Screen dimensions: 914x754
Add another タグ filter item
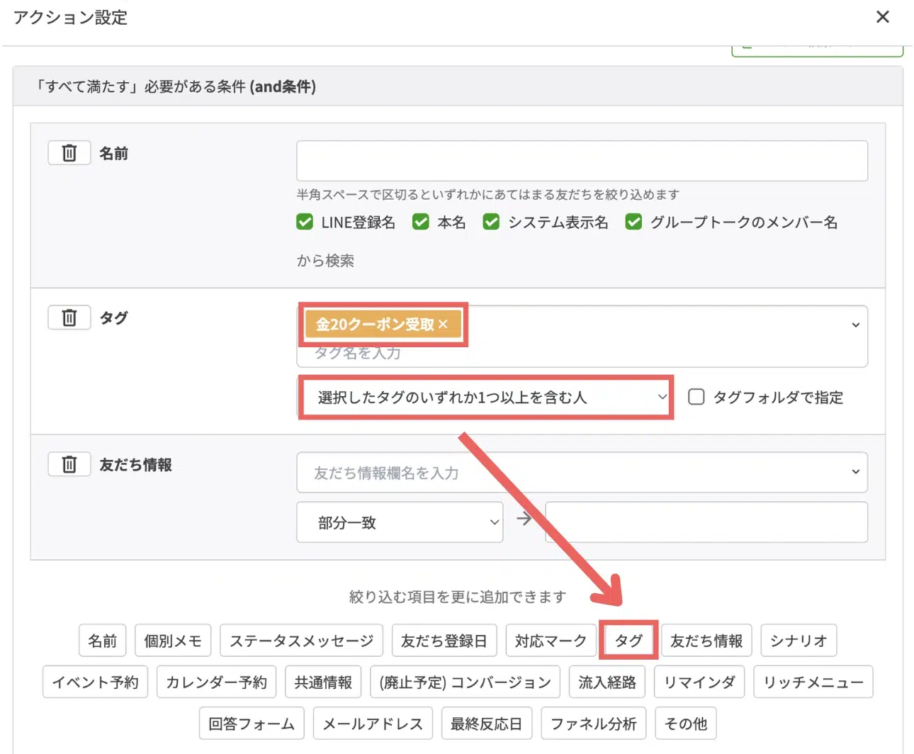click(628, 641)
